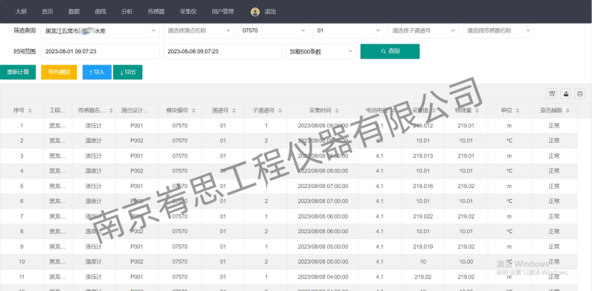Click the table print icon
Image resolution: width=592 pixels, height=291 pixels.
coord(579,94)
